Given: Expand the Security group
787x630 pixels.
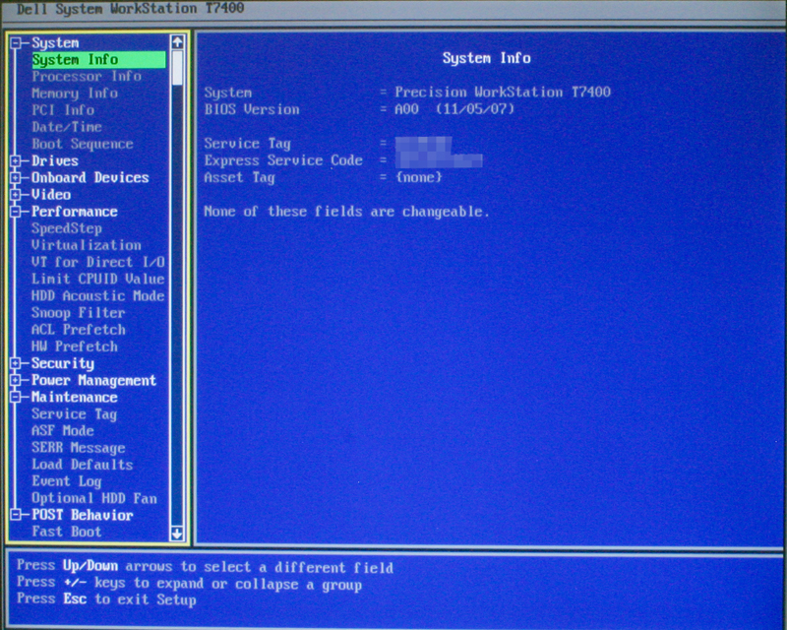Looking at the screenshot, I should (x=16, y=363).
